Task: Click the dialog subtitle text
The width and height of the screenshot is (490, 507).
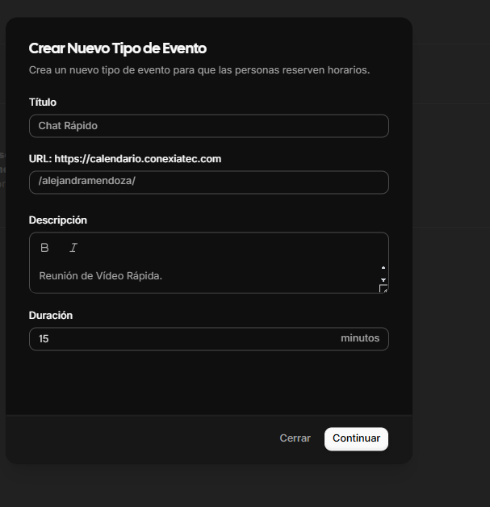Action: click(199, 70)
